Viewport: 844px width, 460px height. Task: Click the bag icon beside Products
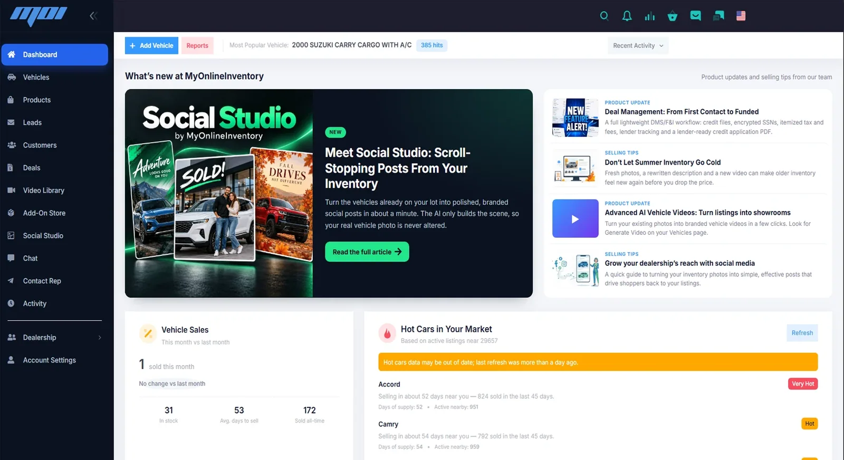pos(11,100)
